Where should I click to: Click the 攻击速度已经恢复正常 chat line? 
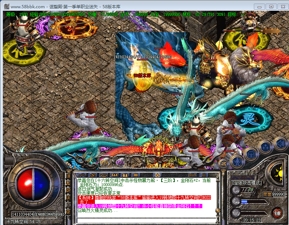[99, 193]
